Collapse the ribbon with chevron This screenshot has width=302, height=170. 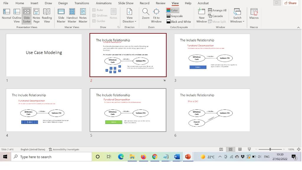click(298, 27)
